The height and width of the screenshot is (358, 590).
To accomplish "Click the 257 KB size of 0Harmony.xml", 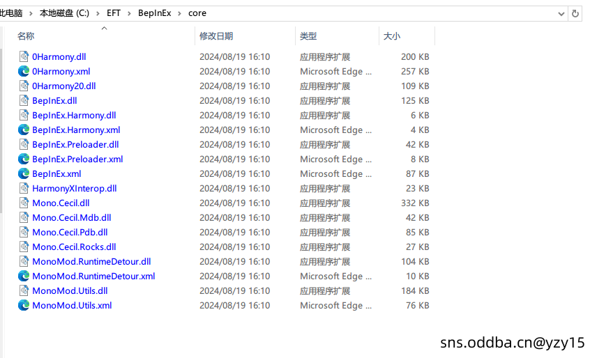I will [415, 71].
